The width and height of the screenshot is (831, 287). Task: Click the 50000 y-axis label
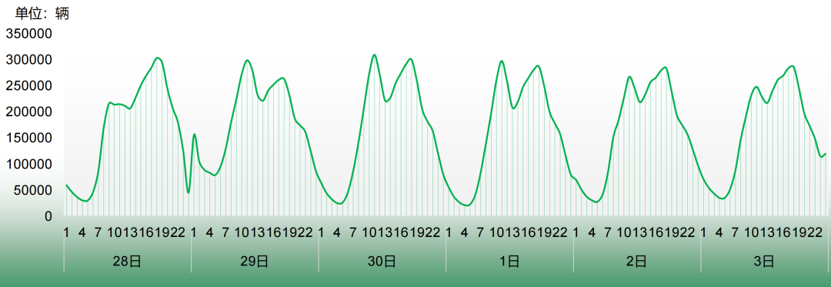(33, 190)
